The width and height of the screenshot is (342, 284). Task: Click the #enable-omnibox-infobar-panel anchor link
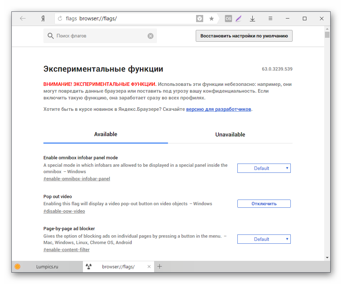[77, 179]
